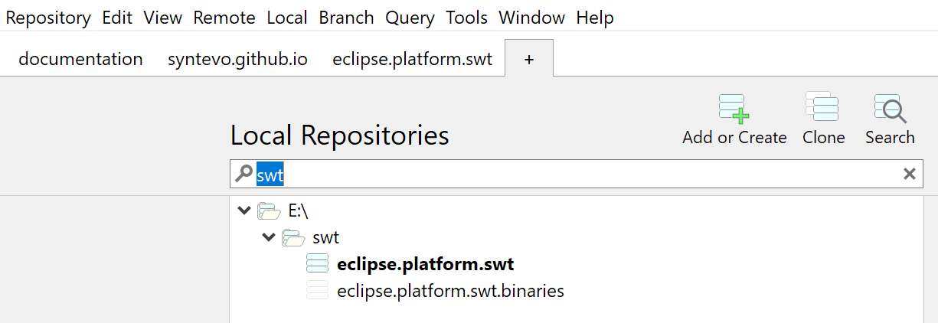This screenshot has height=323, width=938.
Task: Open the Tools menu
Action: pyautogui.click(x=467, y=17)
